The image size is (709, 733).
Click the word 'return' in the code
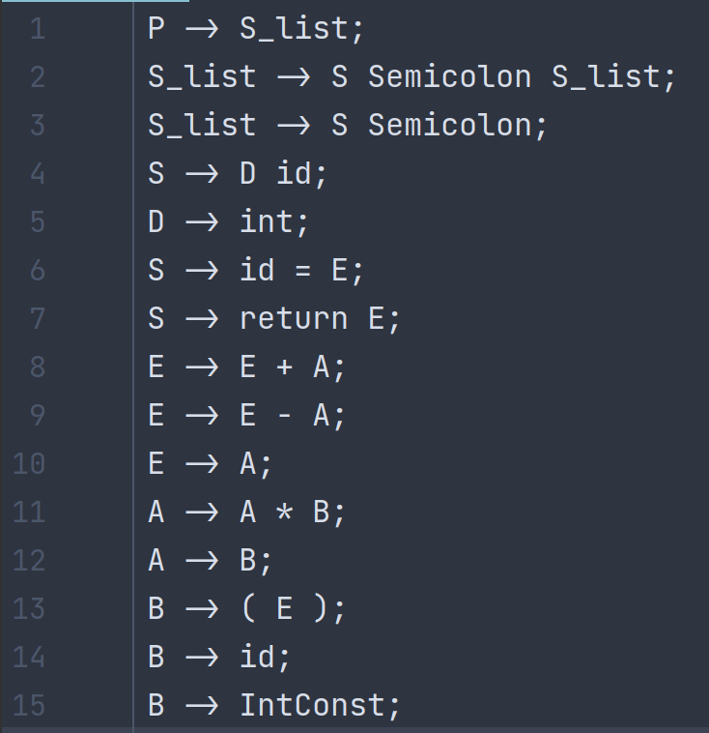pos(294,319)
